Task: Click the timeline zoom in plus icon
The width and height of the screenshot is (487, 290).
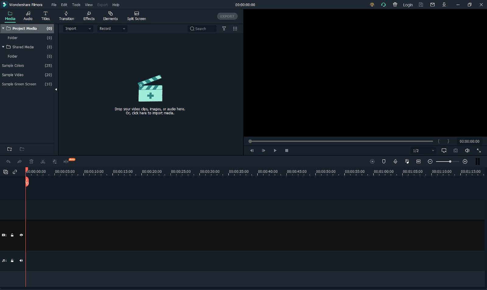Action: point(465,161)
